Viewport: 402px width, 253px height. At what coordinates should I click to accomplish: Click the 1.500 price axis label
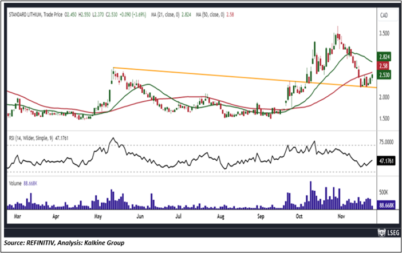[x=384, y=118]
